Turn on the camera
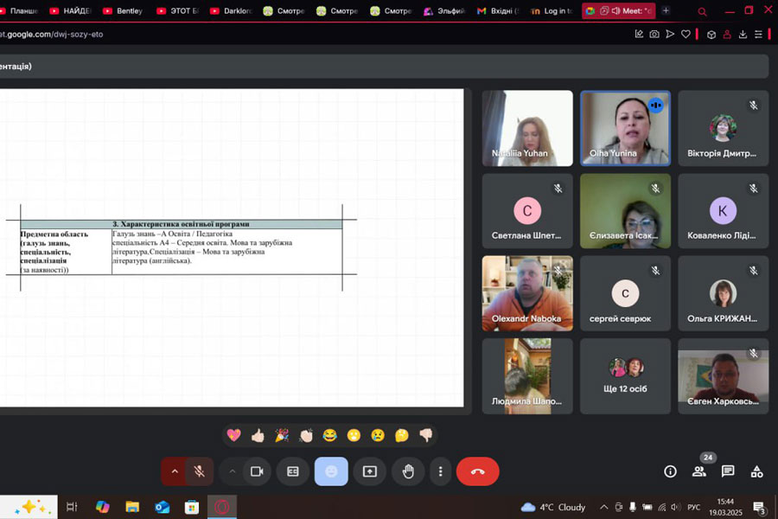Screen dimensions: 778x519 pyautogui.click(x=257, y=471)
